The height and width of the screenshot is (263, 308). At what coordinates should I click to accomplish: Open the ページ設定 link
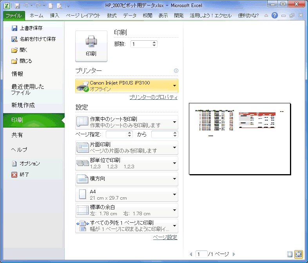click(x=165, y=238)
